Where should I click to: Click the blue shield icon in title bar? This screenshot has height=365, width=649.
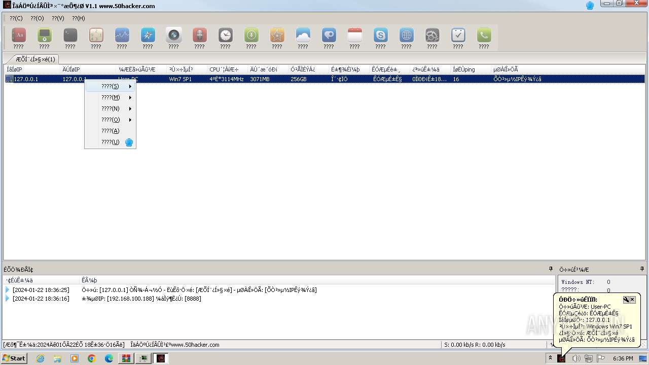pyautogui.click(x=590, y=6)
